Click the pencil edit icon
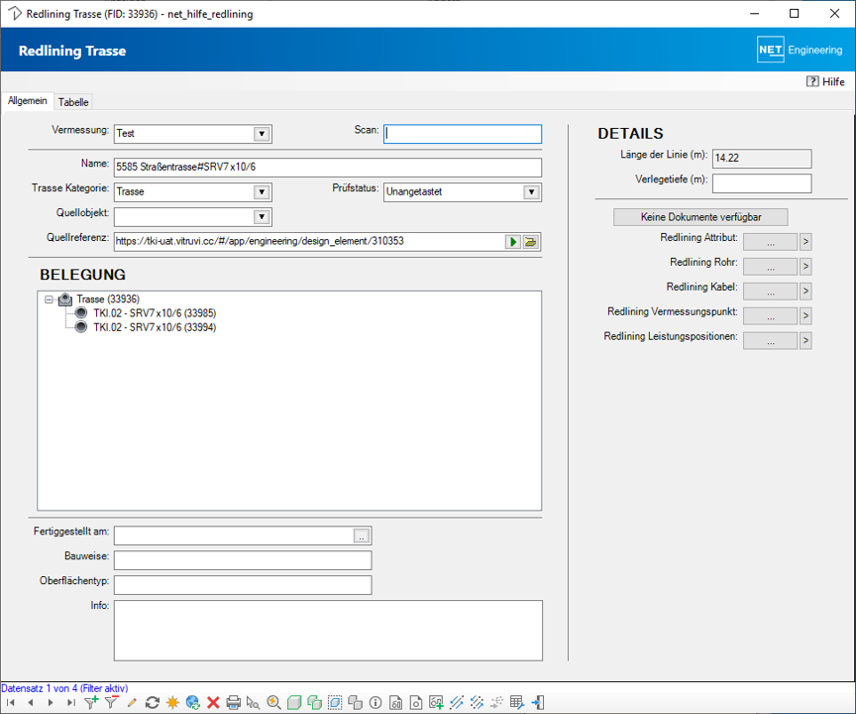This screenshot has width=856, height=714. coord(132,702)
